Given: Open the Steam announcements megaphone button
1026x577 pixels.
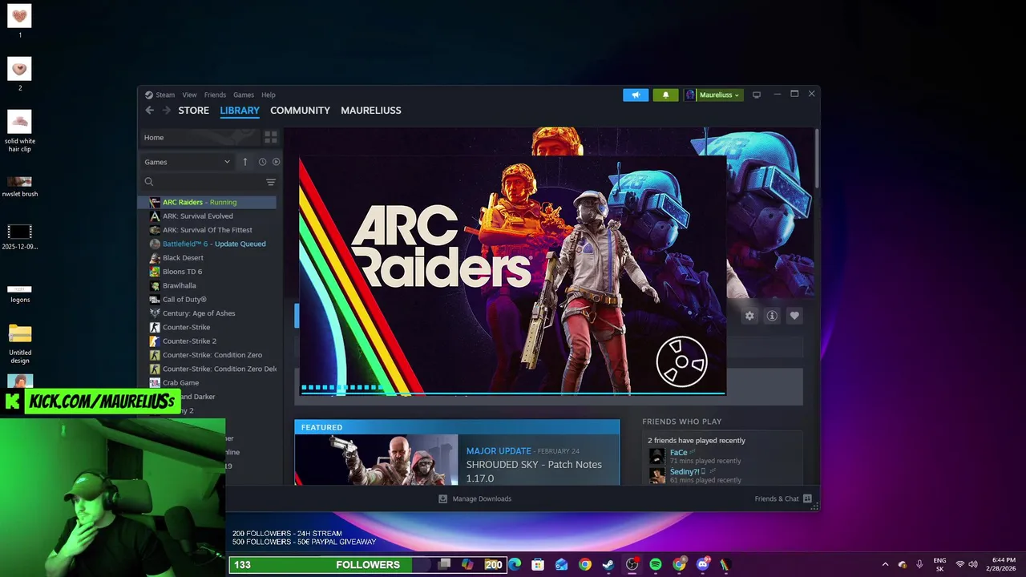Looking at the screenshot, I should point(636,95).
